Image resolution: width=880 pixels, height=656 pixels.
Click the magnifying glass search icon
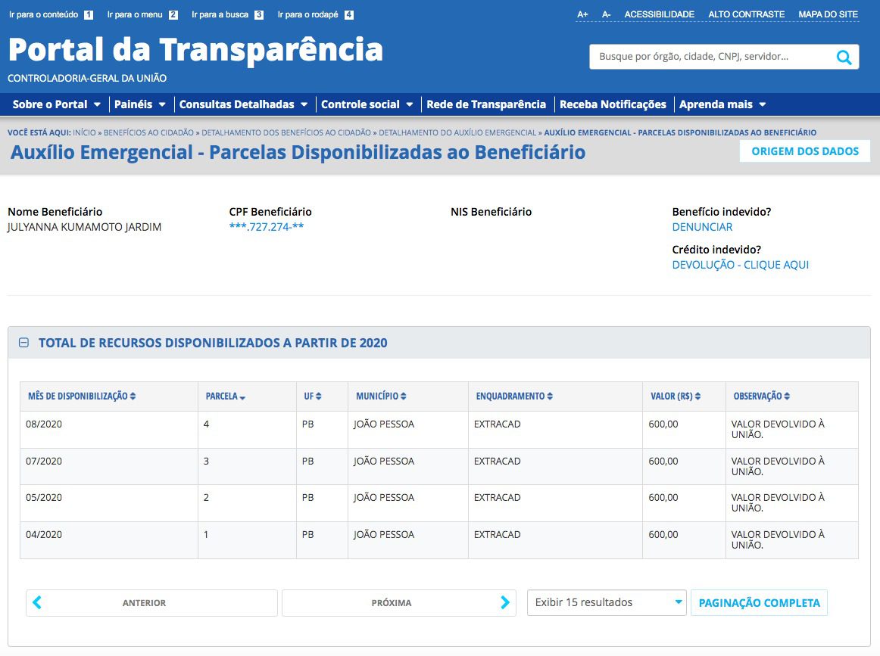843,57
